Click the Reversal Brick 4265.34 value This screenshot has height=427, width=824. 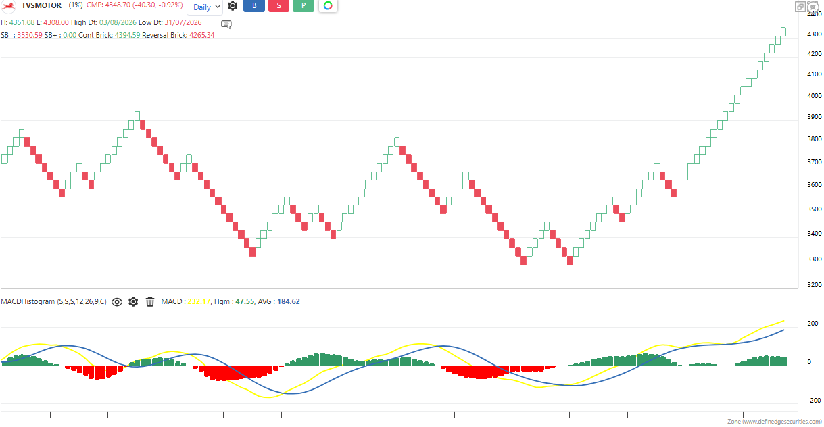click(x=201, y=35)
